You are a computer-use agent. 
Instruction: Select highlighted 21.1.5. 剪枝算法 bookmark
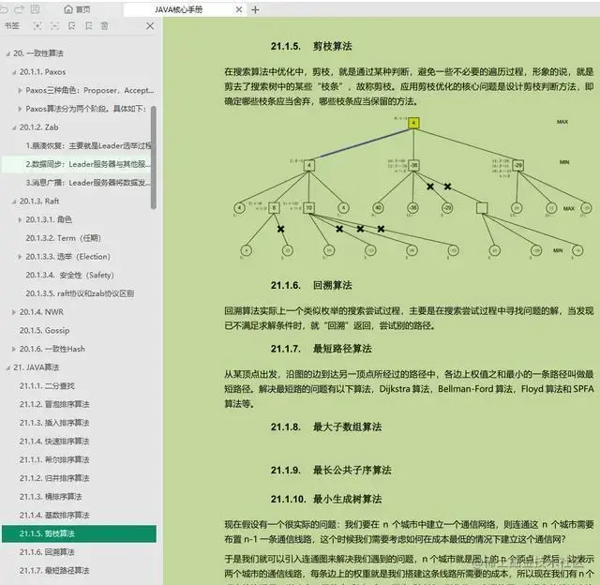pyautogui.click(x=79, y=533)
